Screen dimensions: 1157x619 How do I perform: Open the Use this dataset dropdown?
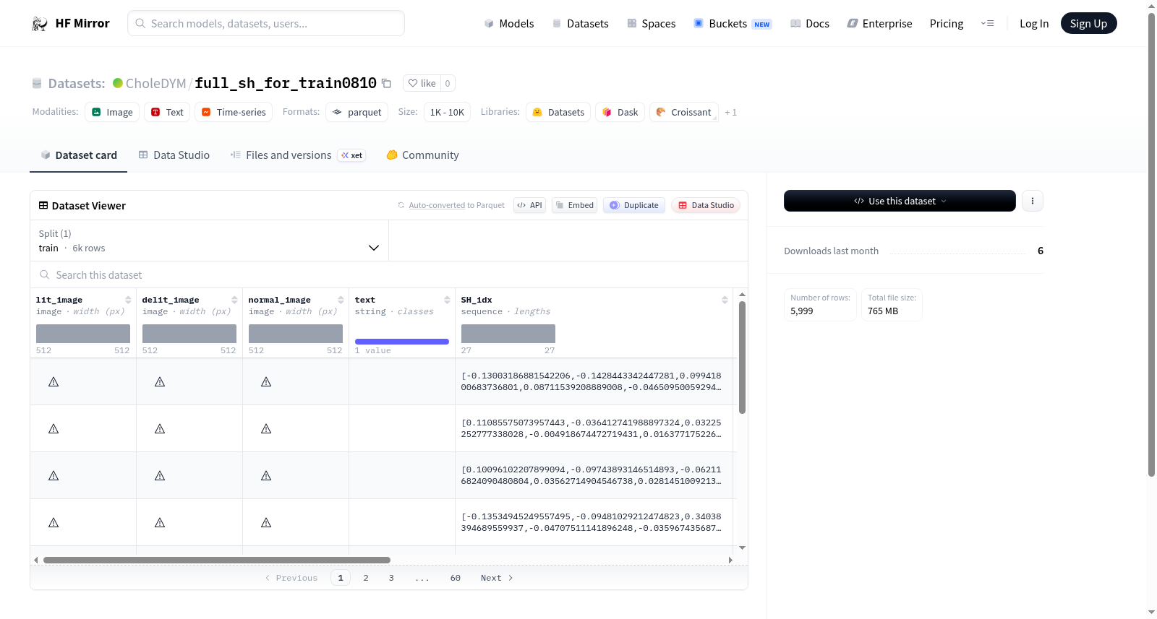click(900, 201)
